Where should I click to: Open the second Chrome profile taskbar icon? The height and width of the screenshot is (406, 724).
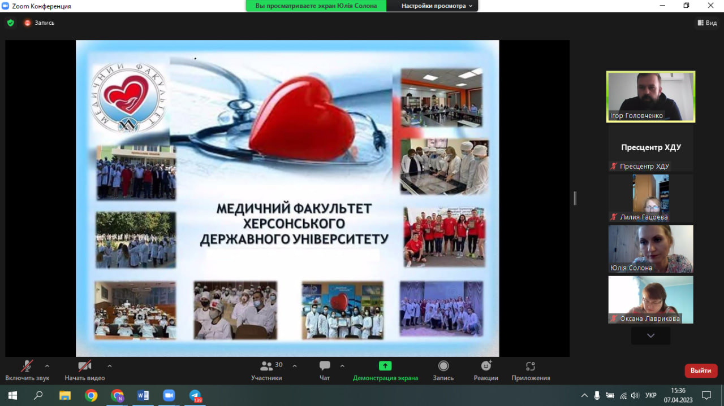117,395
